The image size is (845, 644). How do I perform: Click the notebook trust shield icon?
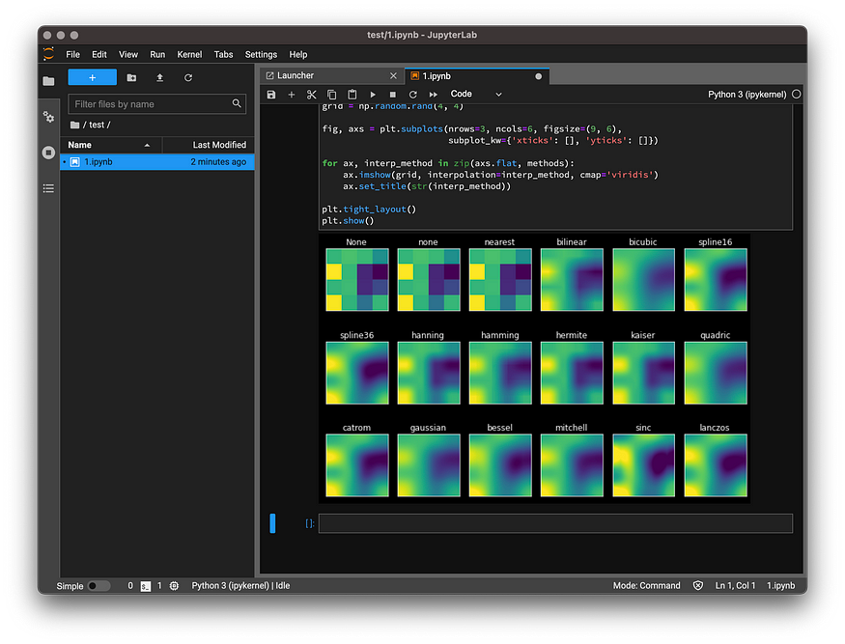pos(698,586)
